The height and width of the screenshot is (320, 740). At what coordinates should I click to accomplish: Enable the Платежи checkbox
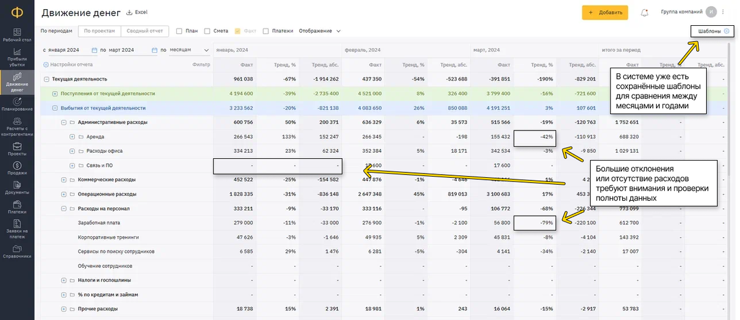coord(266,31)
